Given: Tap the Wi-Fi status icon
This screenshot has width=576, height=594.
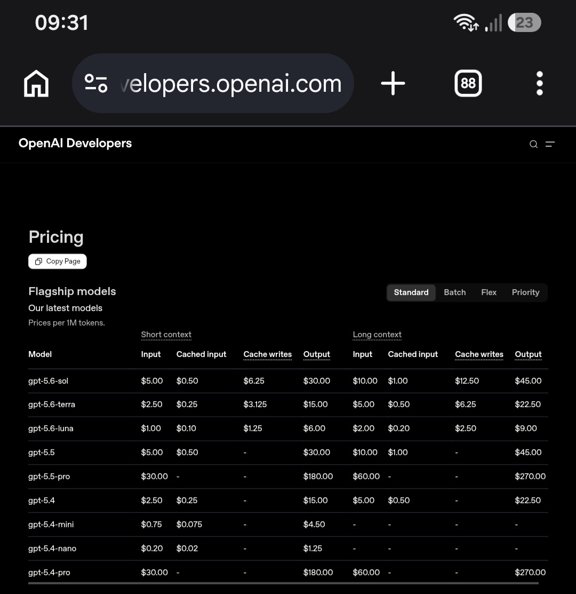Looking at the screenshot, I should 466,23.
